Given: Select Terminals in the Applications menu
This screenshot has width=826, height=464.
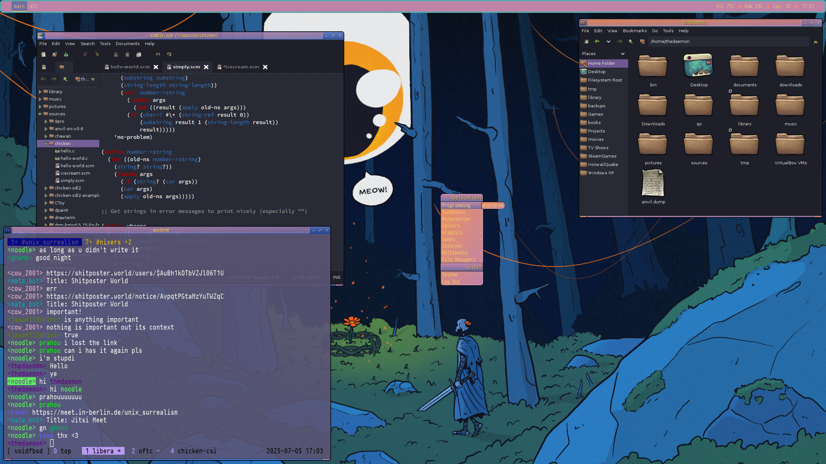Looking at the screenshot, I should (x=461, y=212).
